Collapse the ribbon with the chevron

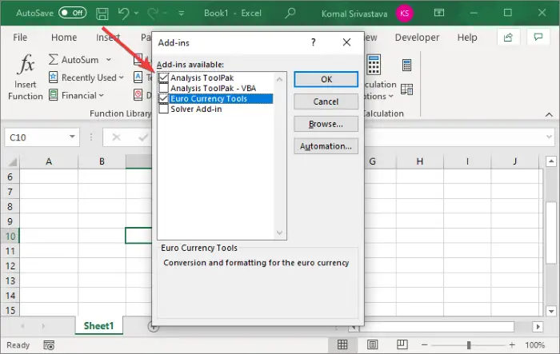point(549,114)
